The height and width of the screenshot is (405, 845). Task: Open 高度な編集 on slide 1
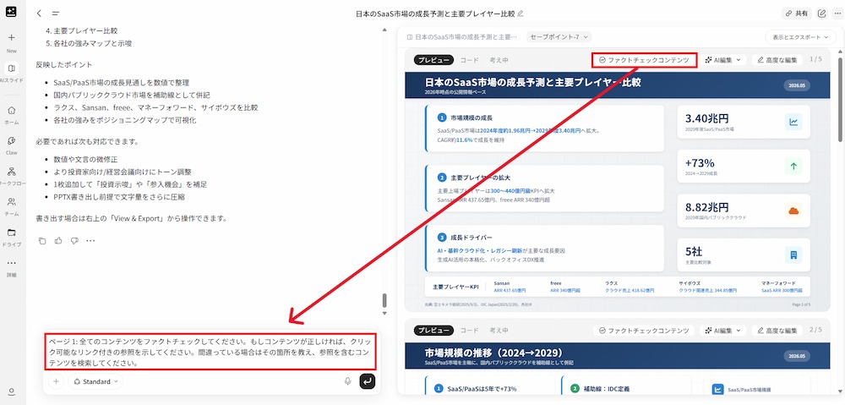(x=777, y=60)
